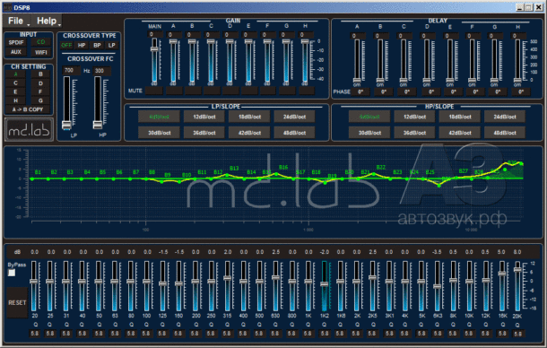Select the AUX input
The height and width of the screenshot is (348, 547).
16,52
